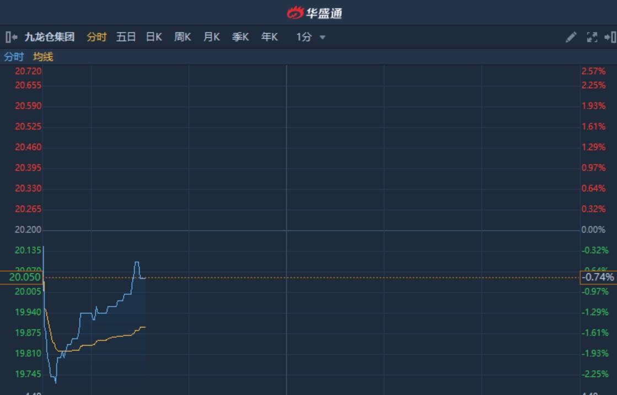Switch to the 日K chart
This screenshot has height=395, width=617.
154,37
